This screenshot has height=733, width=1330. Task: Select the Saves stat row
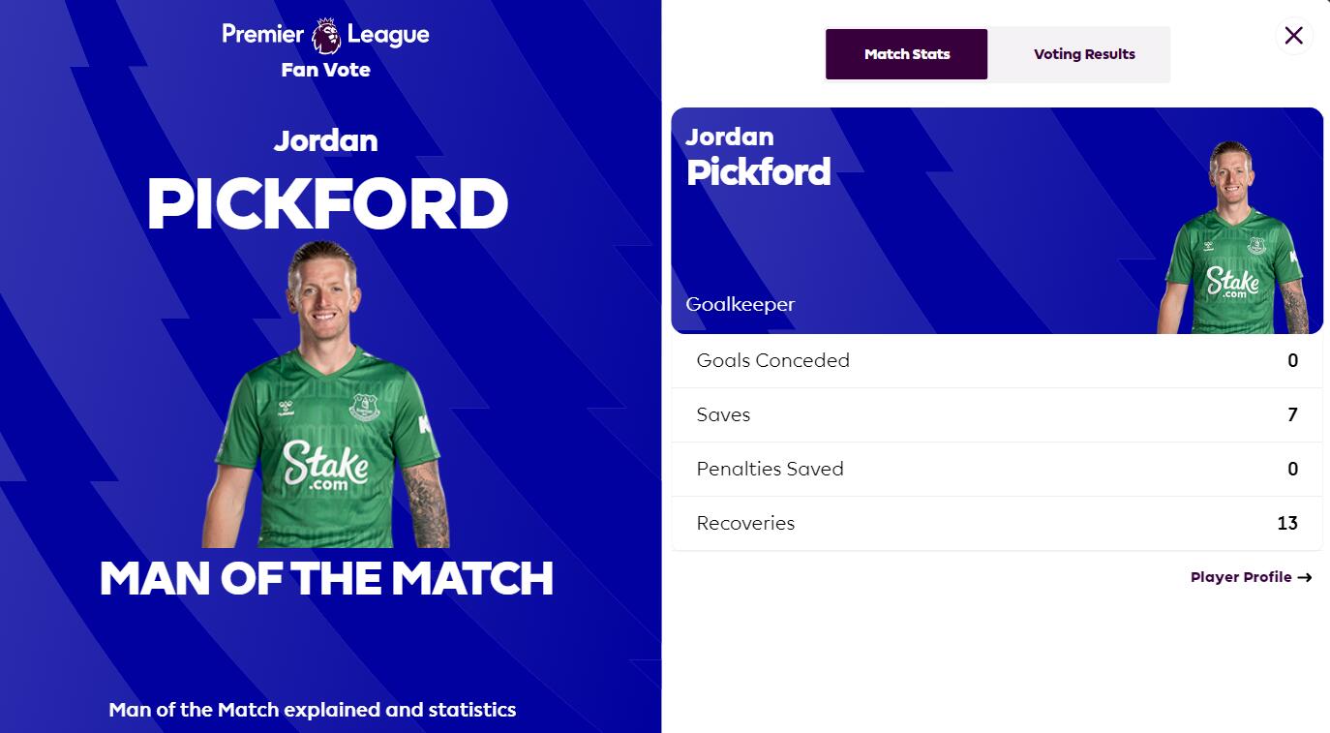pyautogui.click(x=997, y=415)
